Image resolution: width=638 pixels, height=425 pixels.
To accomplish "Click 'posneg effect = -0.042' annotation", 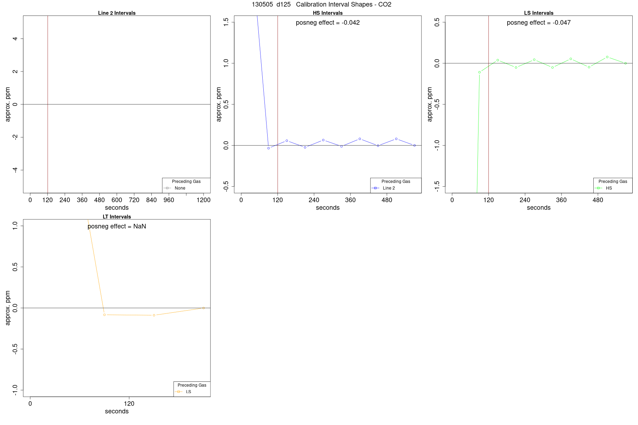I will pyautogui.click(x=328, y=23).
